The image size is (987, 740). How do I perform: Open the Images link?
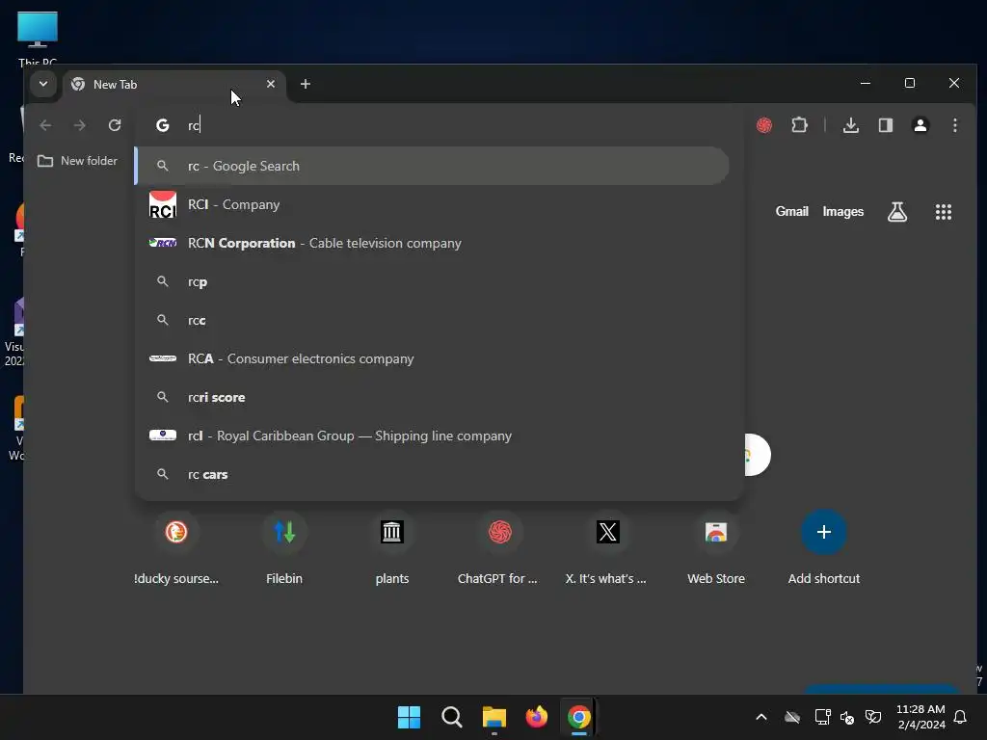point(842,211)
